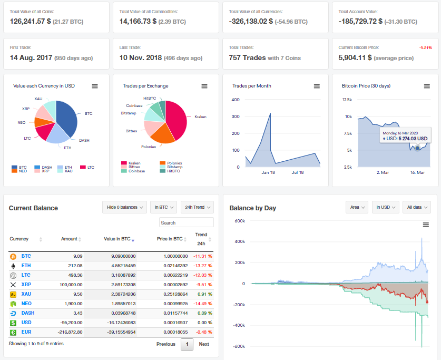Open the In BTC currency dropdown
The width and height of the screenshot is (441, 360).
(163, 207)
